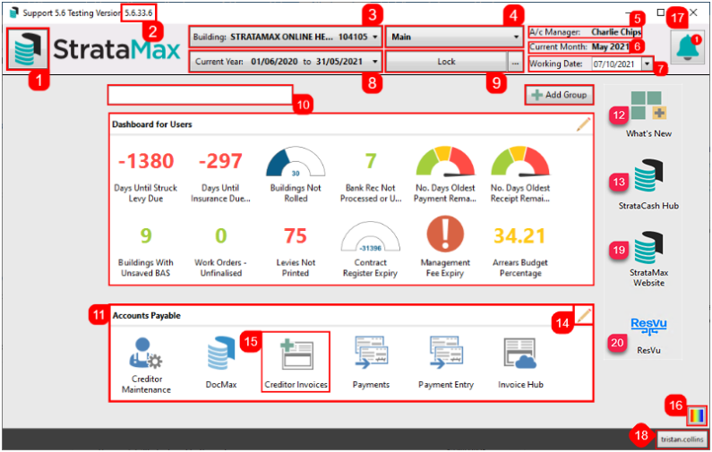This screenshot has height=452, width=712.
Task: Click A/c Manager Charlie Chips text
Action: 585,32
